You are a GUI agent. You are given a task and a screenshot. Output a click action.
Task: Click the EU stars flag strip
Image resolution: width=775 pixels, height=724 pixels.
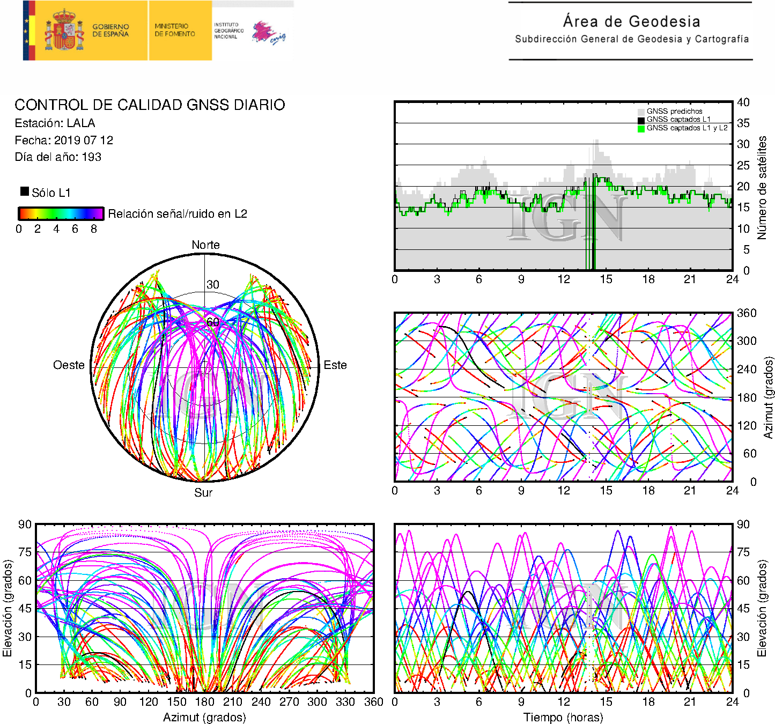(x=28, y=31)
